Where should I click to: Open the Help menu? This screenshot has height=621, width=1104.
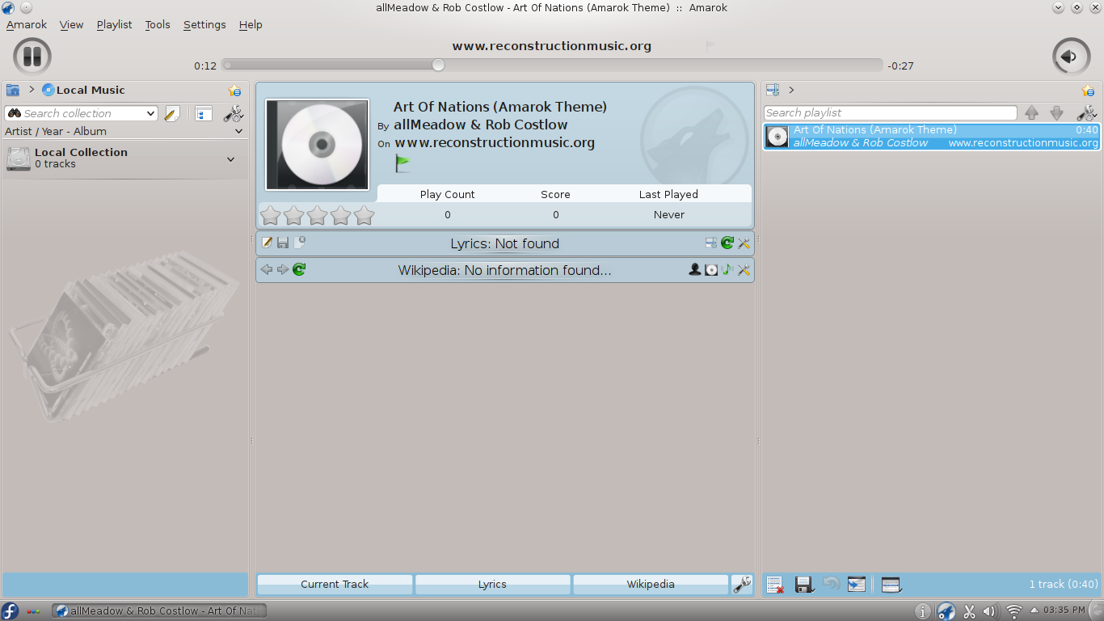(x=251, y=24)
